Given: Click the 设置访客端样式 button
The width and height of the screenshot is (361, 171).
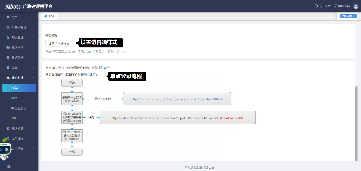Looking at the screenshot, I should (x=59, y=43).
